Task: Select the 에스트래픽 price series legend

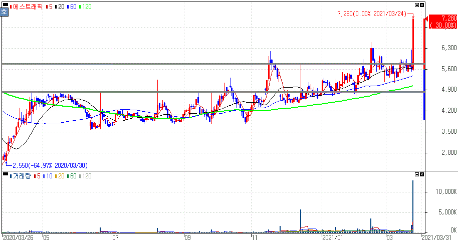Action: click(x=26, y=7)
